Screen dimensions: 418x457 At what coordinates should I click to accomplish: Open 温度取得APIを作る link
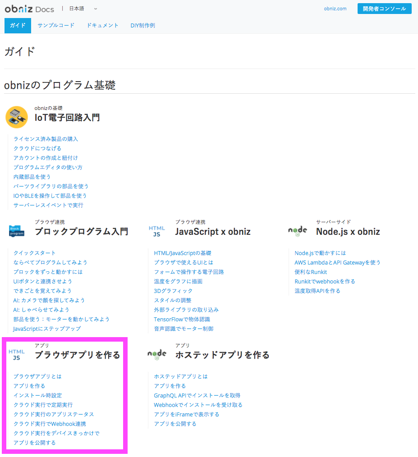pos(317,291)
